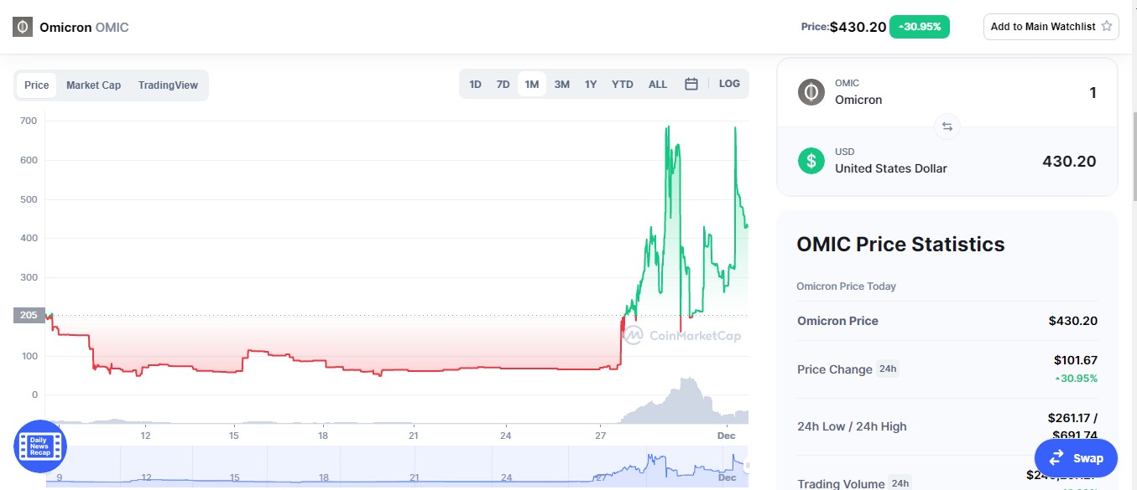Image resolution: width=1137 pixels, height=490 pixels.
Task: Select the 1M time range
Action: tap(532, 84)
